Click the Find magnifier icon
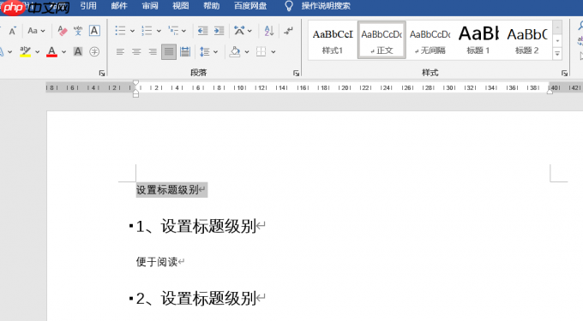The height and width of the screenshot is (321, 583). [580, 26]
